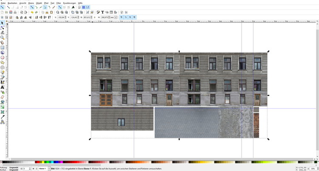Open the Erweiterungen menu
Screen dimensions: 319x171
69,3
